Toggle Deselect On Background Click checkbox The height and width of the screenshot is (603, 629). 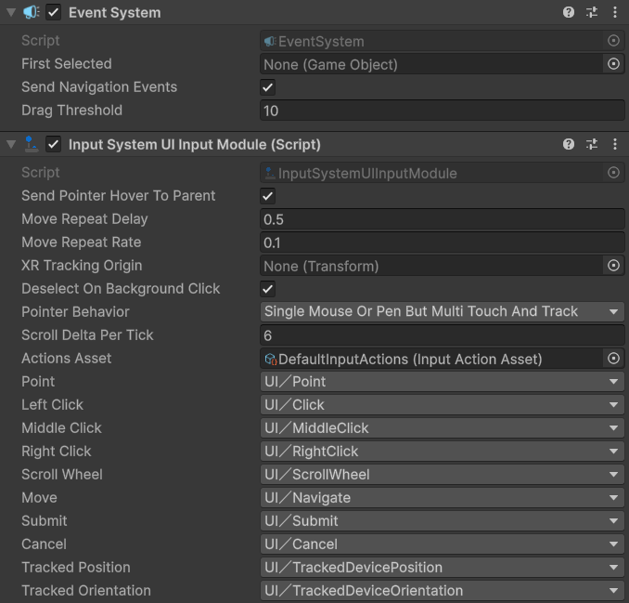point(267,289)
